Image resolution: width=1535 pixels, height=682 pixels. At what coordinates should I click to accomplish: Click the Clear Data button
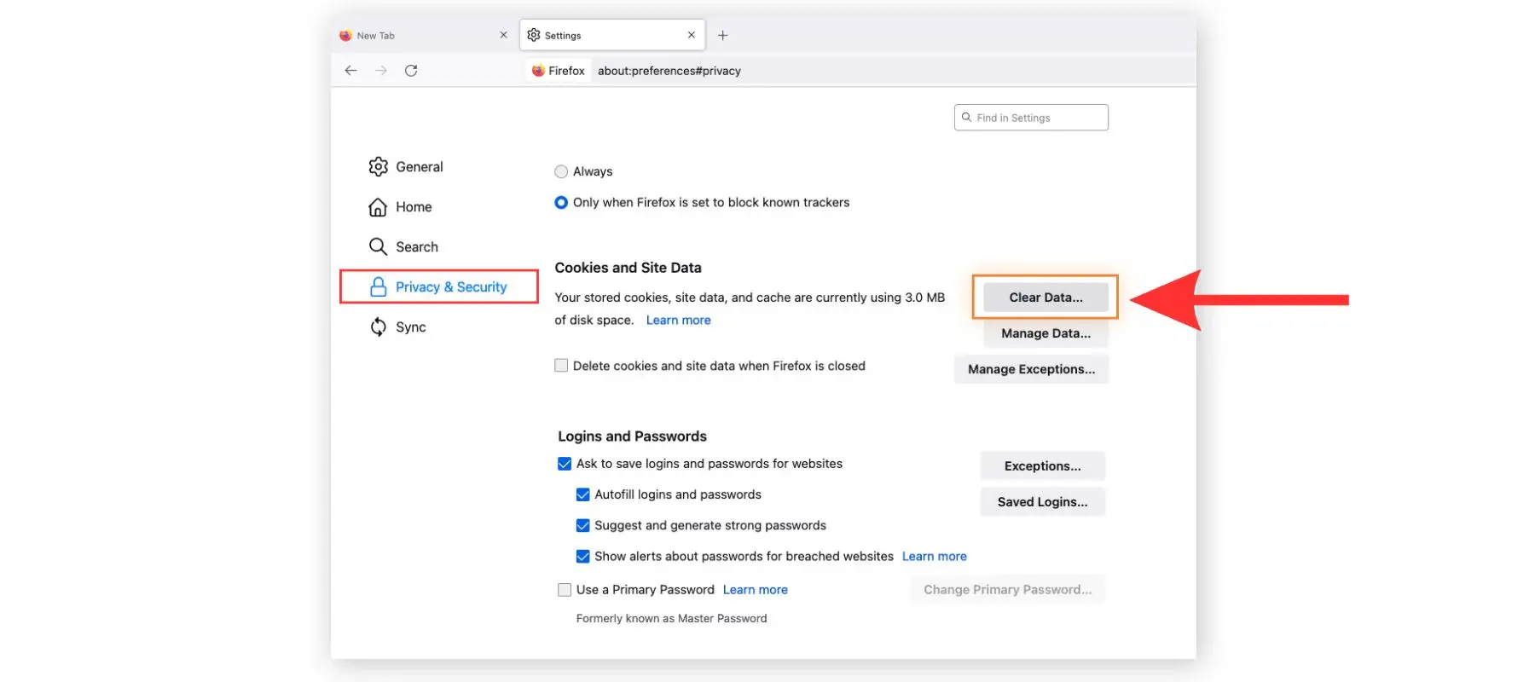pyautogui.click(x=1046, y=298)
